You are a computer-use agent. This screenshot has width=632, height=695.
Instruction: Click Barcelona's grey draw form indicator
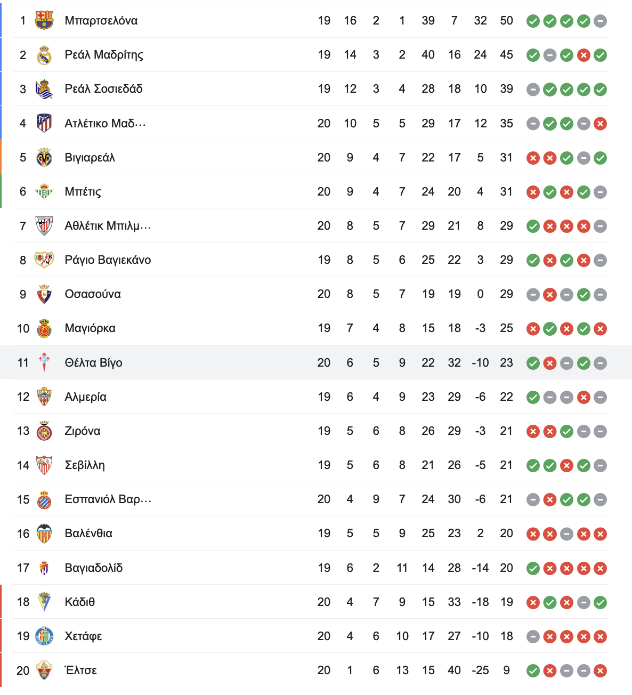click(601, 21)
